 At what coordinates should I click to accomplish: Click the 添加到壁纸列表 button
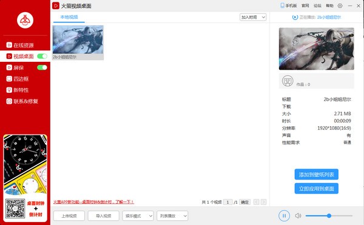point(317,174)
